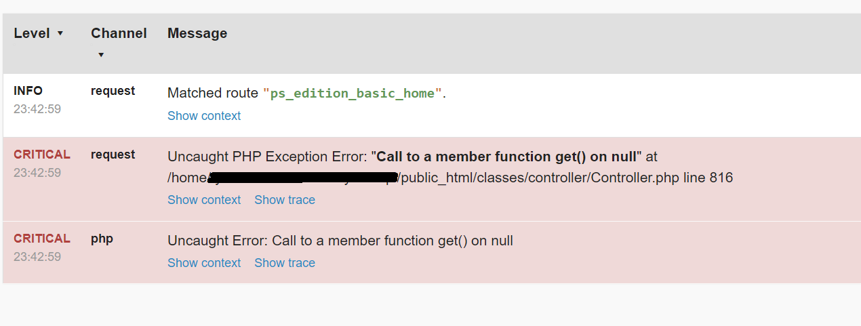This screenshot has height=326, width=861.
Task: Show context for the php channel error
Action: (x=204, y=263)
